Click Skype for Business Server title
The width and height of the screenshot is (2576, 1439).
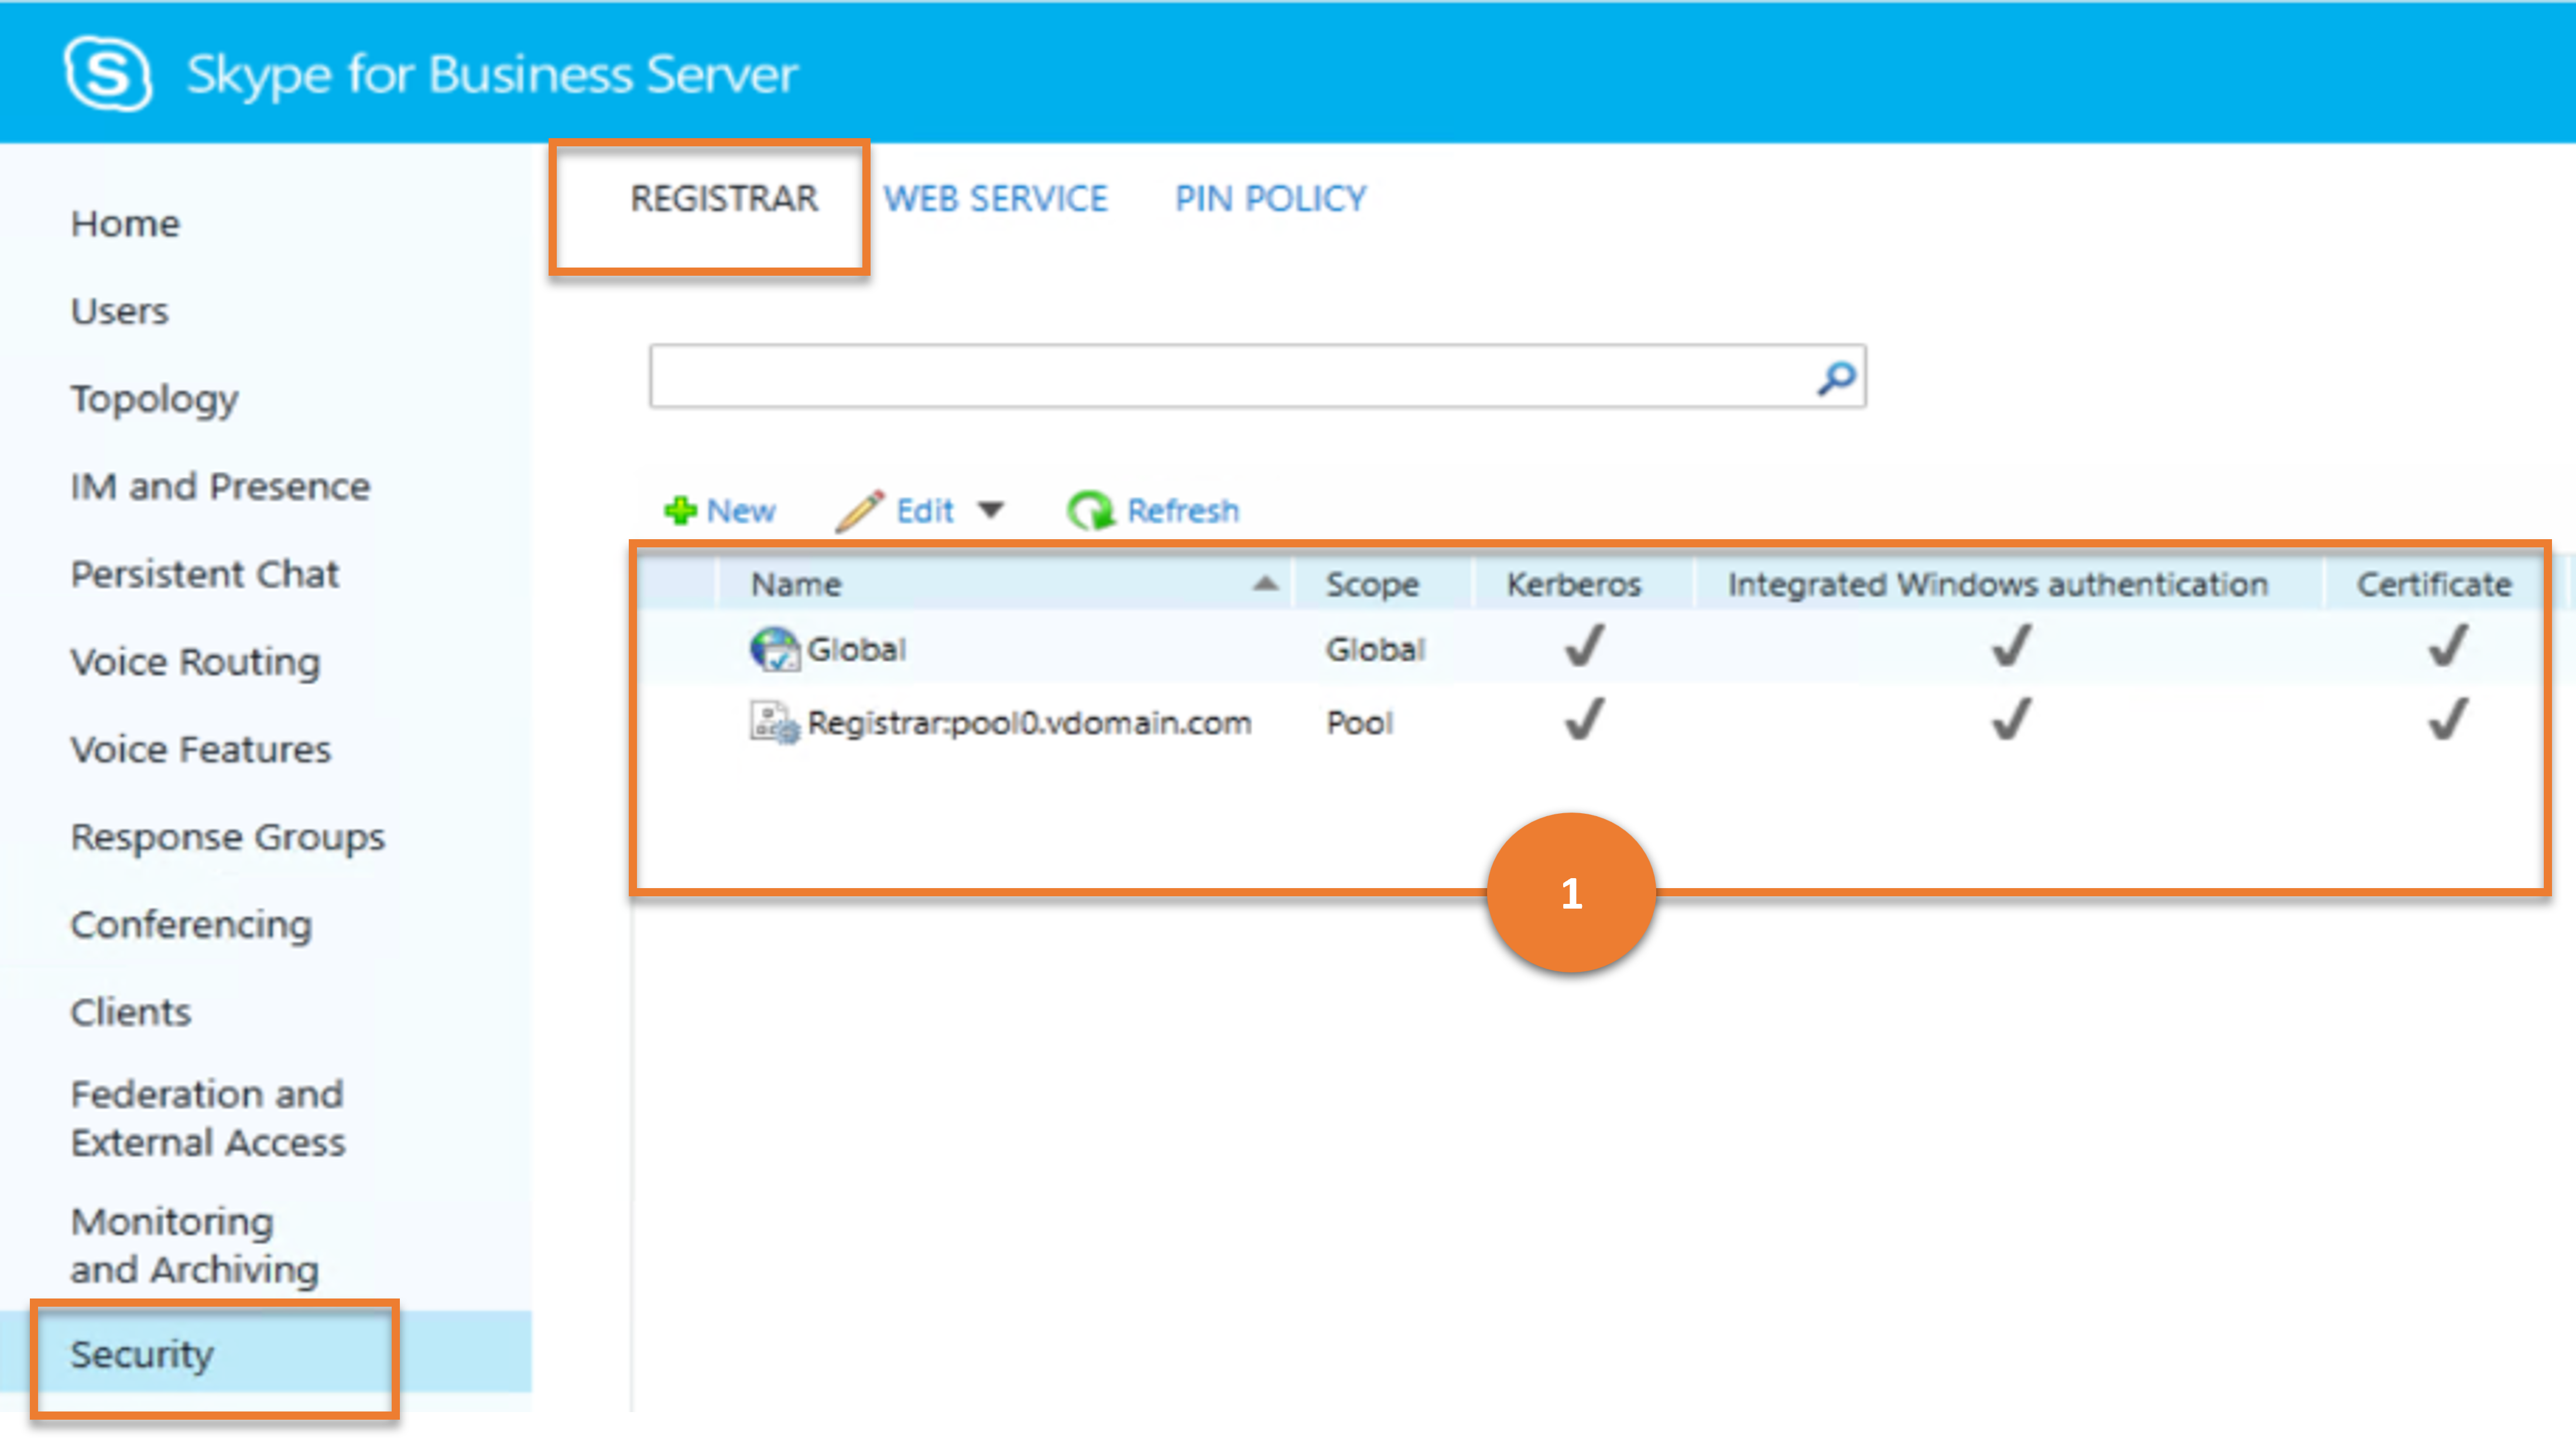(x=492, y=74)
